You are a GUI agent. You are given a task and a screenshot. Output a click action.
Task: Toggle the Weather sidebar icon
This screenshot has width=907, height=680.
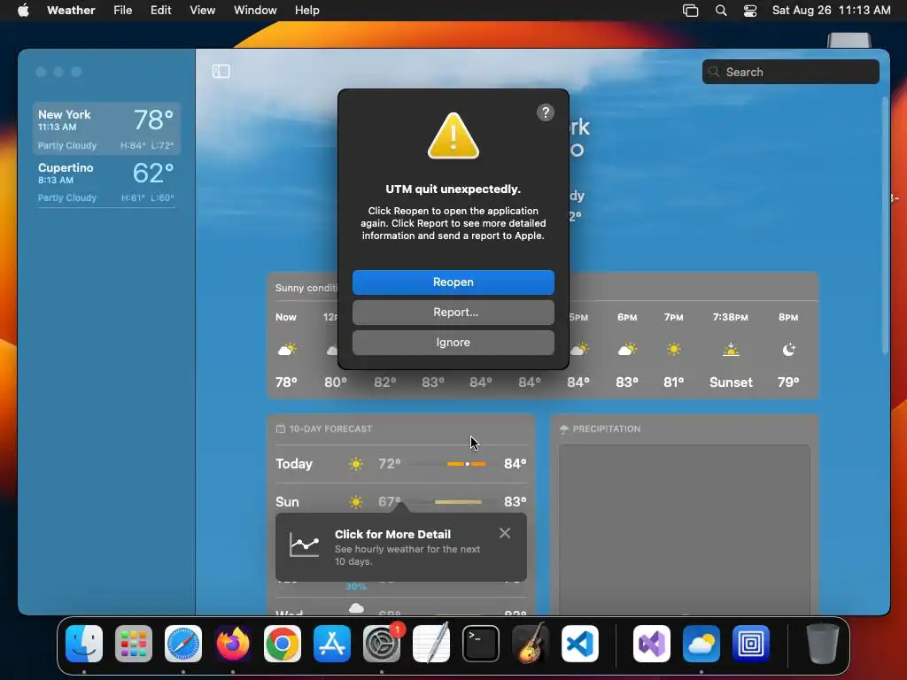(221, 71)
